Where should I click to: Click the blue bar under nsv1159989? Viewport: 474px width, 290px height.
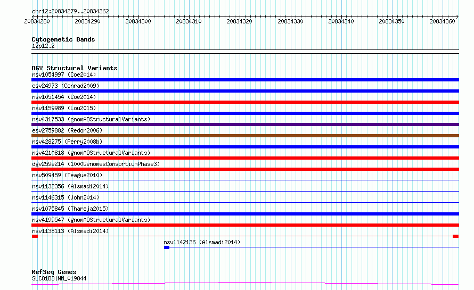[x=245, y=113]
